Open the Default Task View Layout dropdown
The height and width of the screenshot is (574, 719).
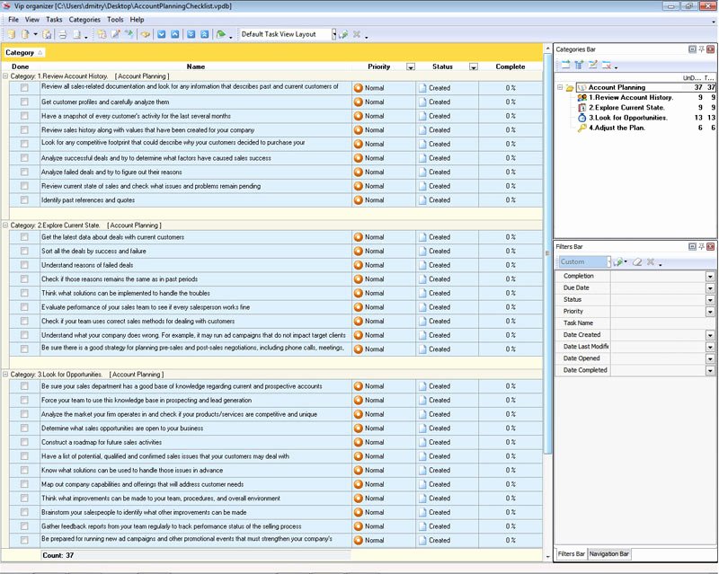click(x=333, y=34)
